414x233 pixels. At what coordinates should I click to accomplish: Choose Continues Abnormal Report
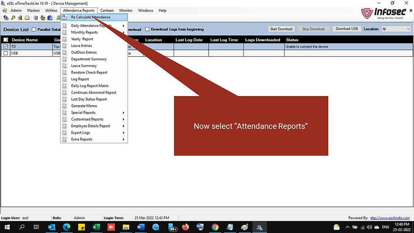94,93
